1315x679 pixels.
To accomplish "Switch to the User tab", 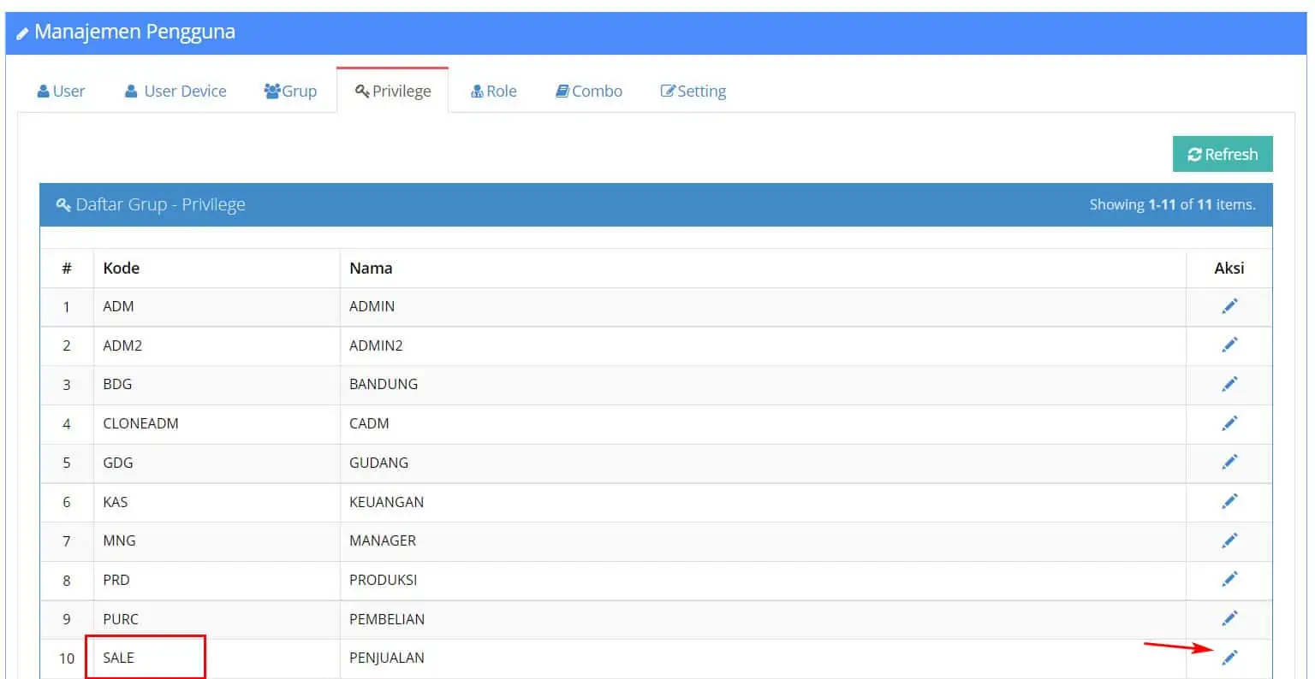I will (x=61, y=92).
